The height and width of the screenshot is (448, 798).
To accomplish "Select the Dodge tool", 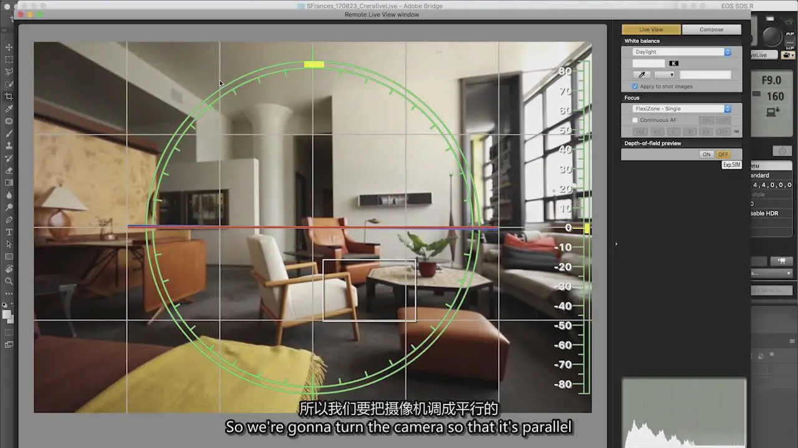I will (x=9, y=207).
